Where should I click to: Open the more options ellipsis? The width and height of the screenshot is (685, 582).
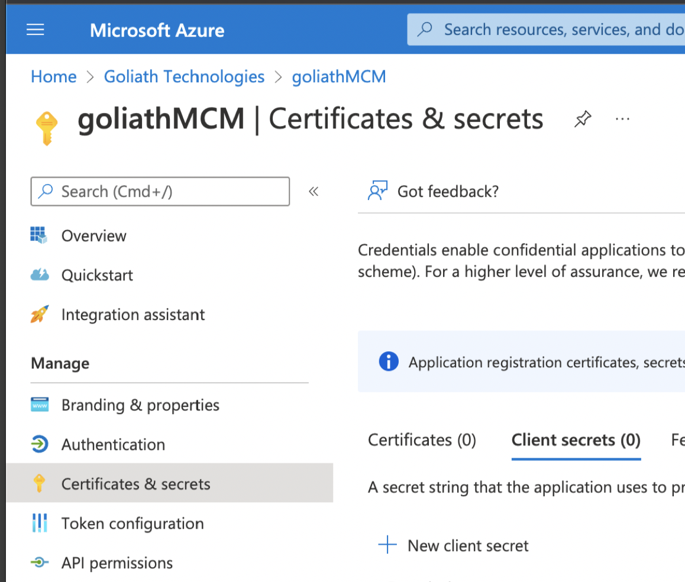pos(622,119)
